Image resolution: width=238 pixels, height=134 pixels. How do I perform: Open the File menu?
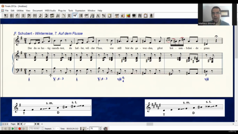[x=7, y=11]
